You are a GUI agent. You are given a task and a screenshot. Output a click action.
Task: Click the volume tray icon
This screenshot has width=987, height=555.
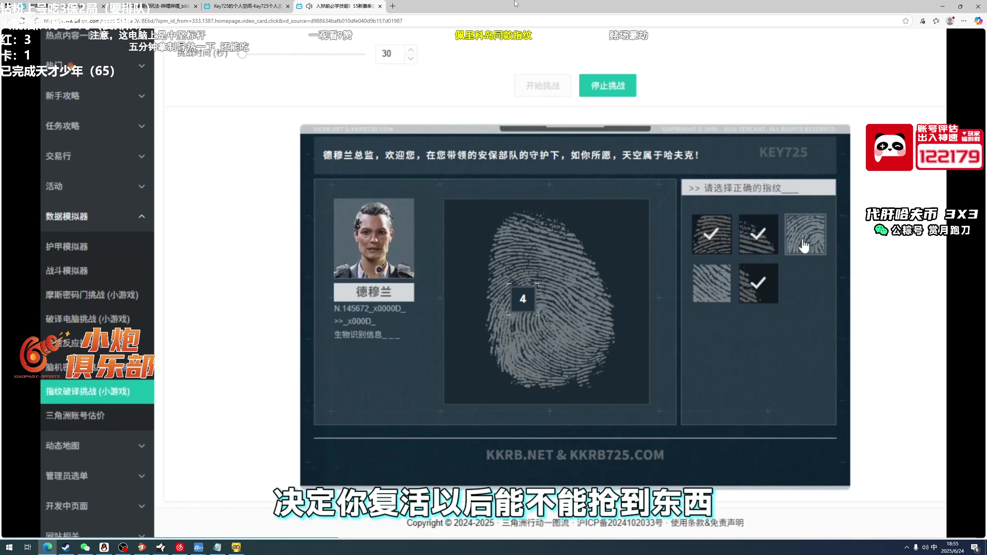point(925,547)
